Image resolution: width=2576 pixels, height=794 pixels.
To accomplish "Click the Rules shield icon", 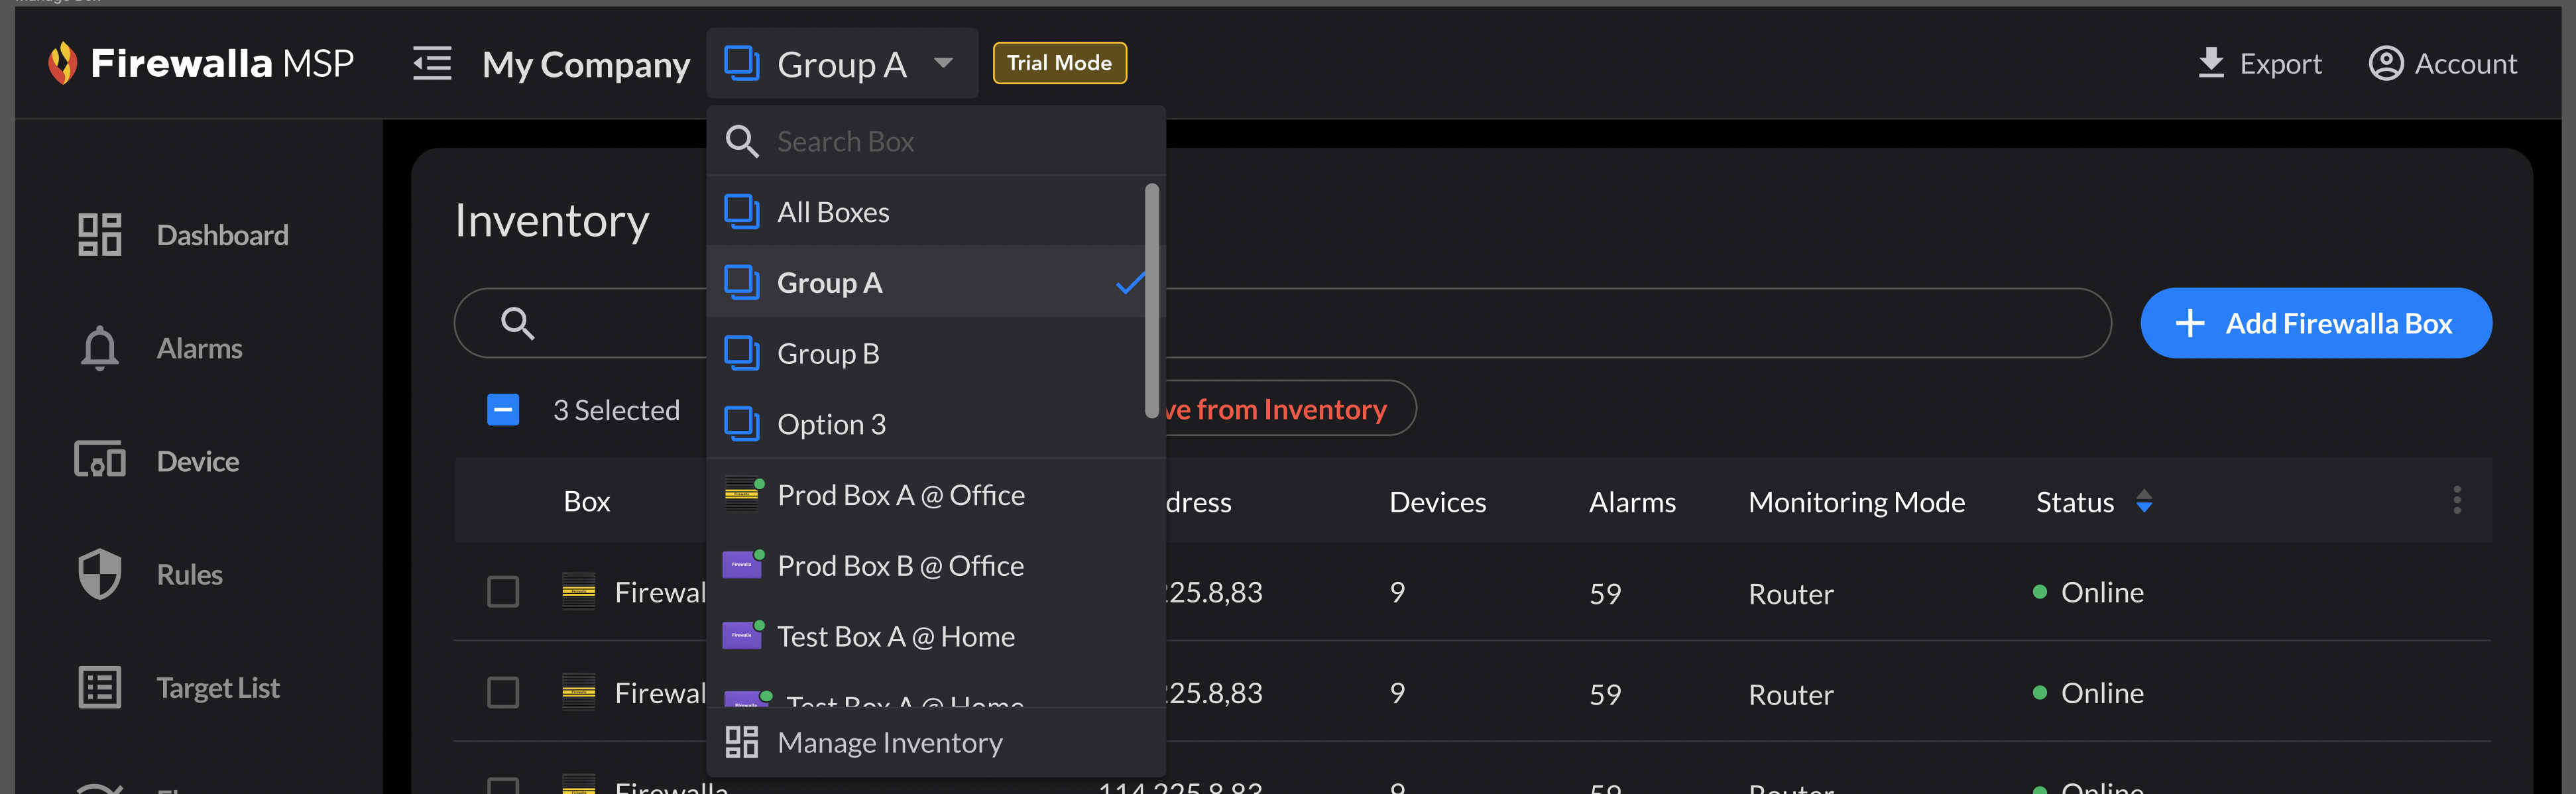I will [x=100, y=574].
